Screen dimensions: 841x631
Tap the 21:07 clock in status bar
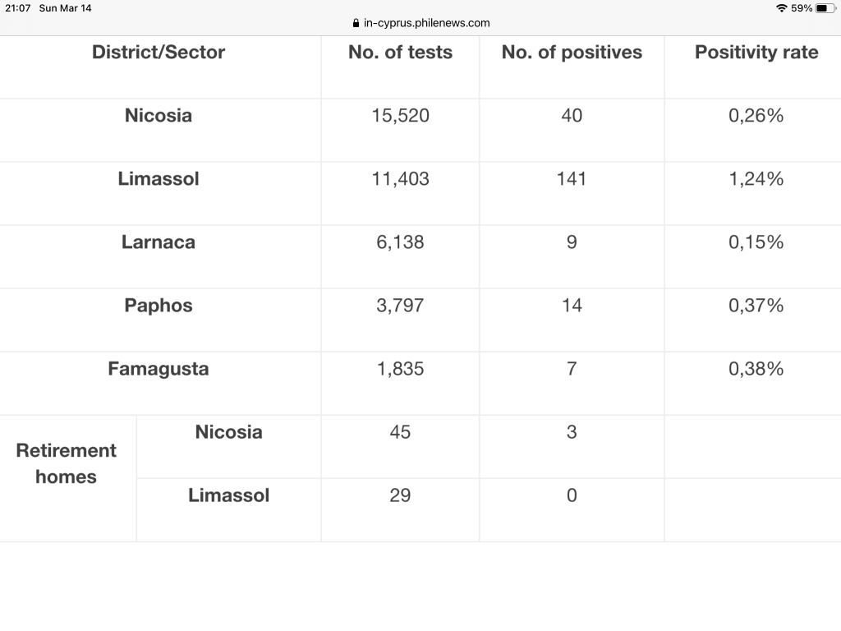tap(17, 8)
